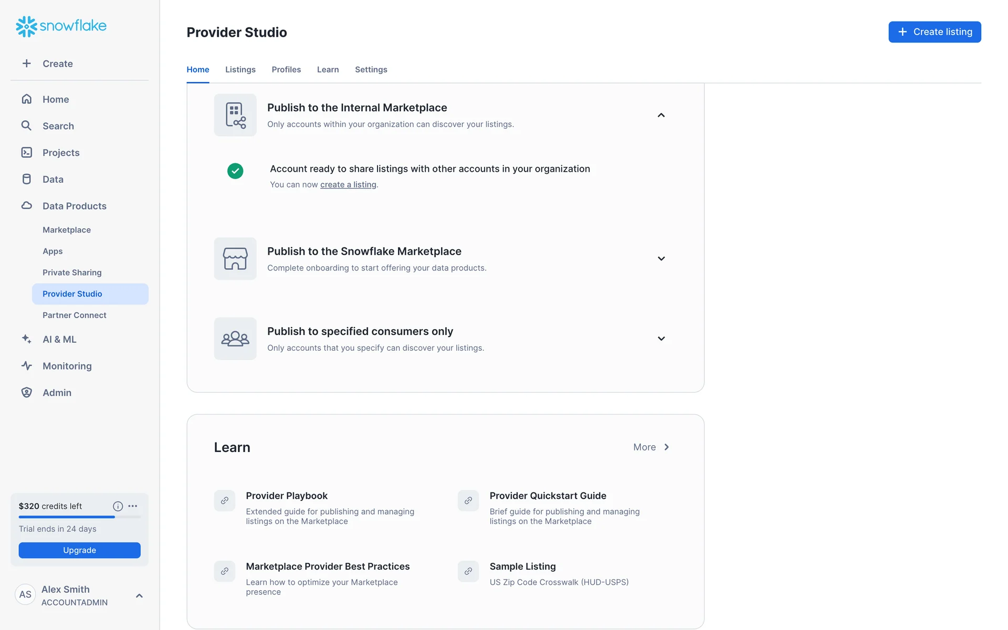Click the Create listing button
This screenshot has width=1008, height=630.
click(x=934, y=32)
